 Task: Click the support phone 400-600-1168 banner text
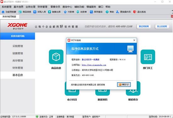(x=124, y=26)
